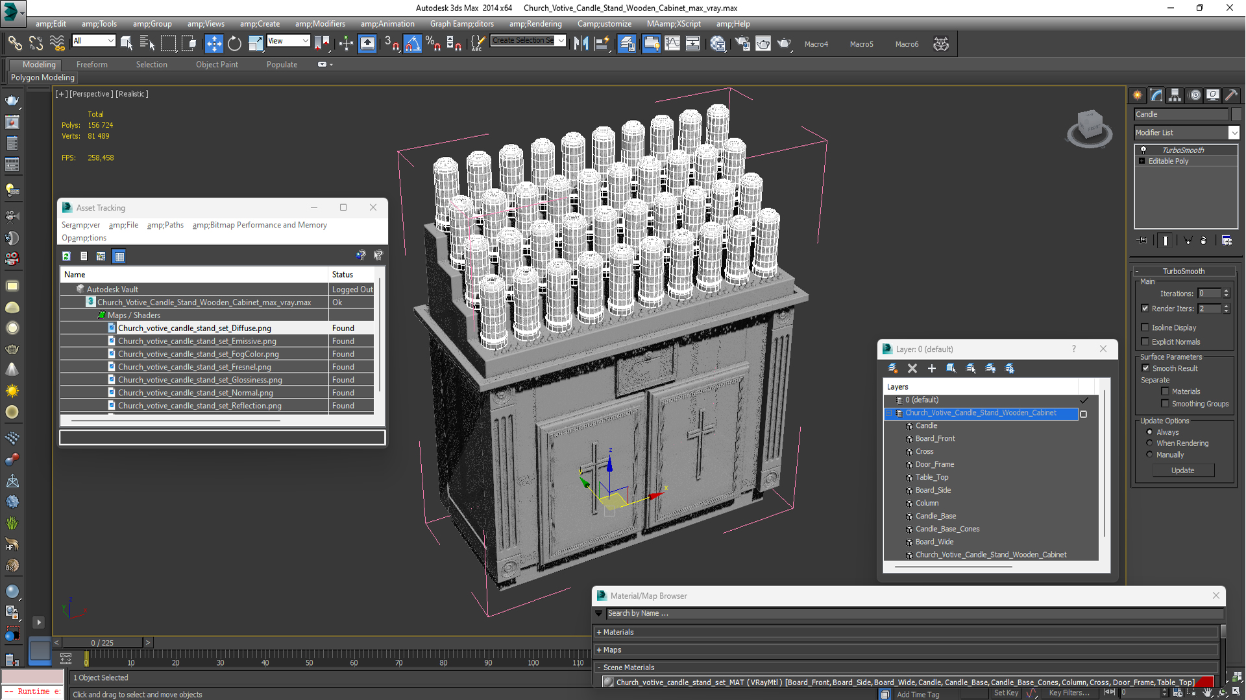Screen dimensions: 1246x700
Task: Open the Render Setup teapot icon
Action: point(742,43)
